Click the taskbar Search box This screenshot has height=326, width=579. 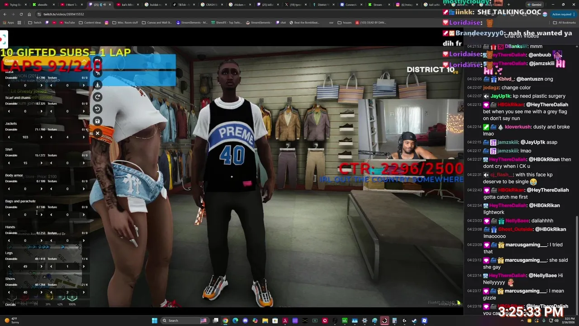[x=185, y=321]
